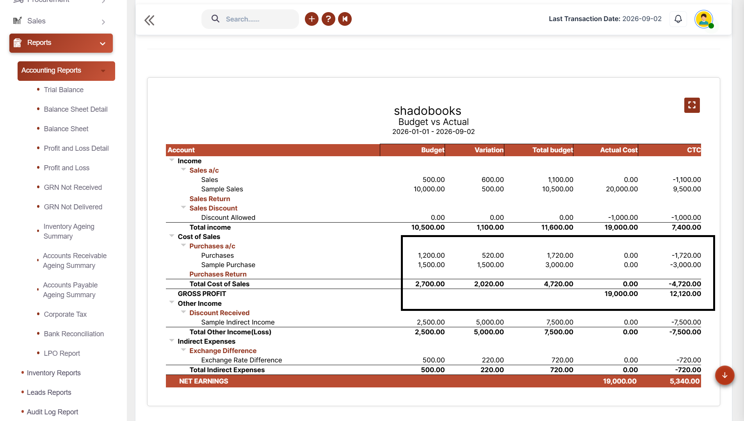Click the Sales chart sidebar icon

17,21
